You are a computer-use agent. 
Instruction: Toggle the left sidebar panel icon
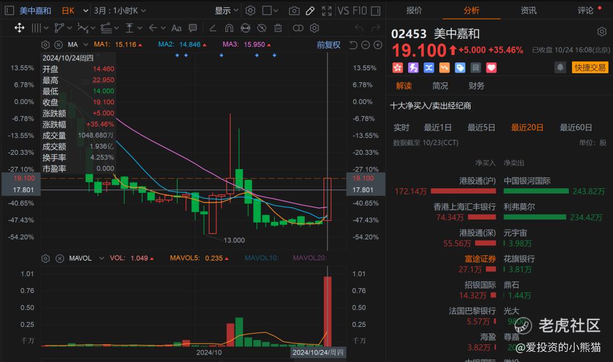[10, 11]
